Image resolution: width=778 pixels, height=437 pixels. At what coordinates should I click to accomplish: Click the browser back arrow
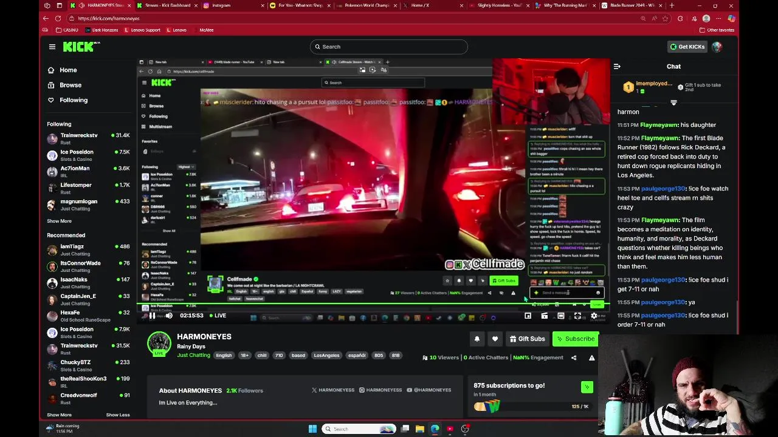point(46,18)
